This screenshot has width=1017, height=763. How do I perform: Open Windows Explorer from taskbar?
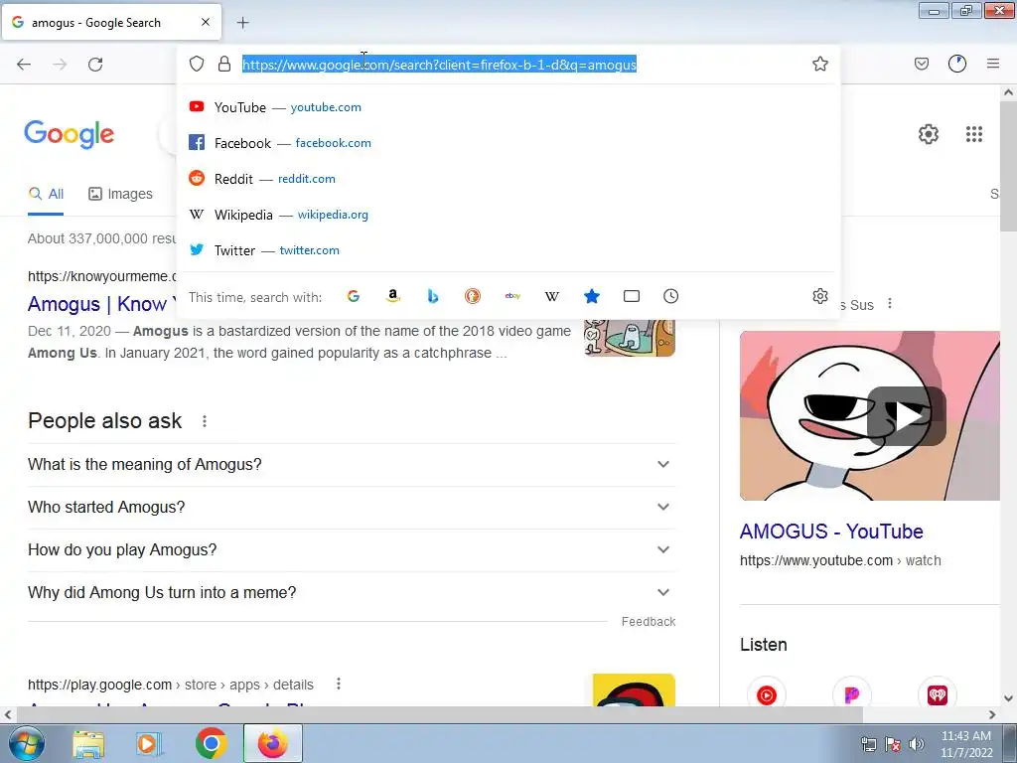click(88, 744)
